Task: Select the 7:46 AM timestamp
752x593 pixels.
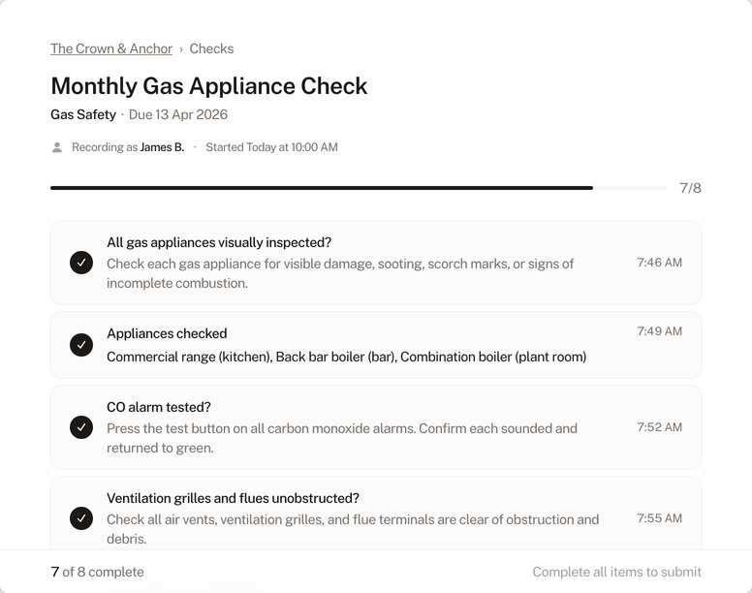Action: click(659, 263)
